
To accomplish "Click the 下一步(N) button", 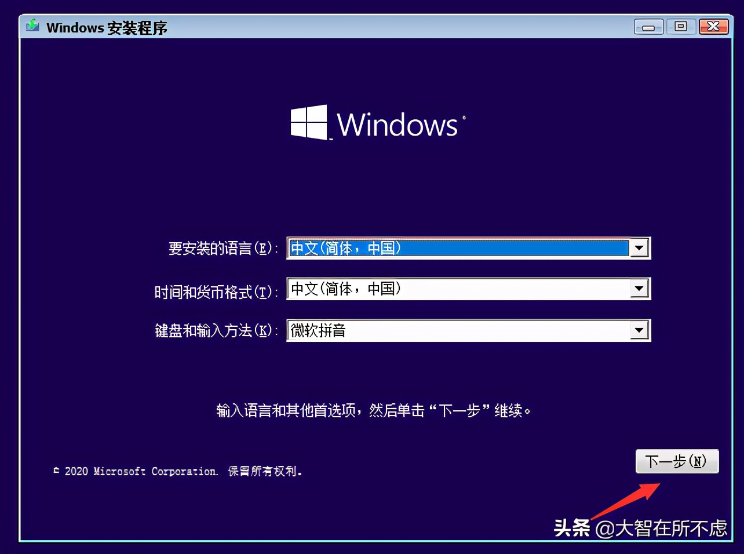I will coord(677,461).
